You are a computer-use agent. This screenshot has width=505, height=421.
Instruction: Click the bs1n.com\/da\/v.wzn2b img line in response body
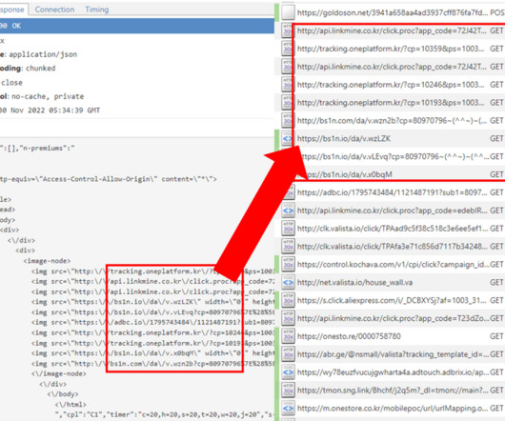point(153,364)
